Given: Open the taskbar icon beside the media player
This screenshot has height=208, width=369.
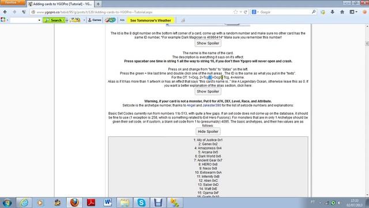Looking at the screenshot, I should (x=57, y=203).
